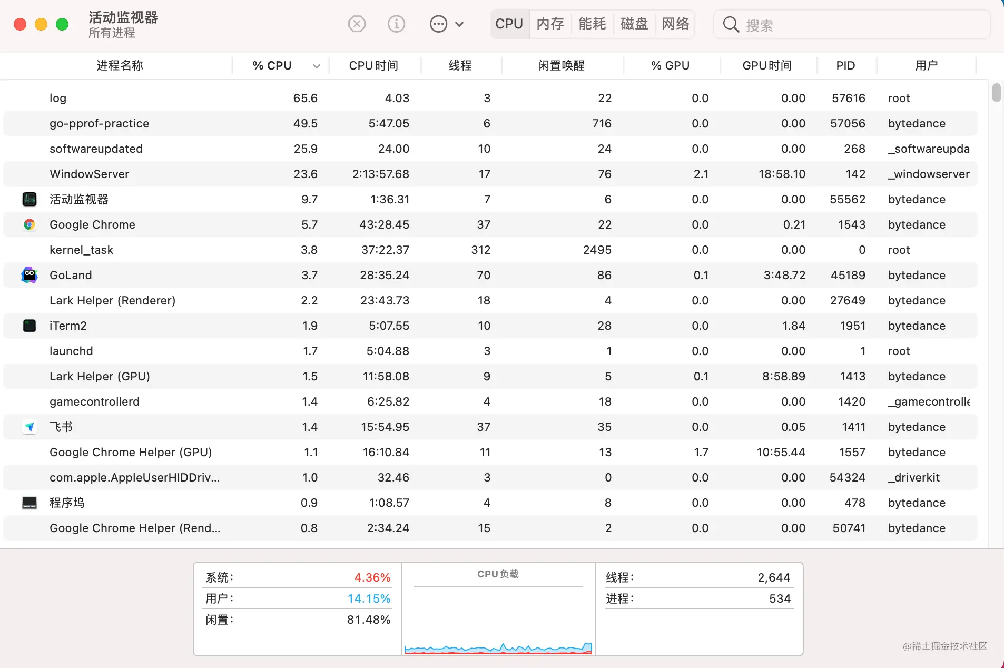Image resolution: width=1004 pixels, height=668 pixels.
Task: Click the 用户 14.15% value
Action: point(369,598)
